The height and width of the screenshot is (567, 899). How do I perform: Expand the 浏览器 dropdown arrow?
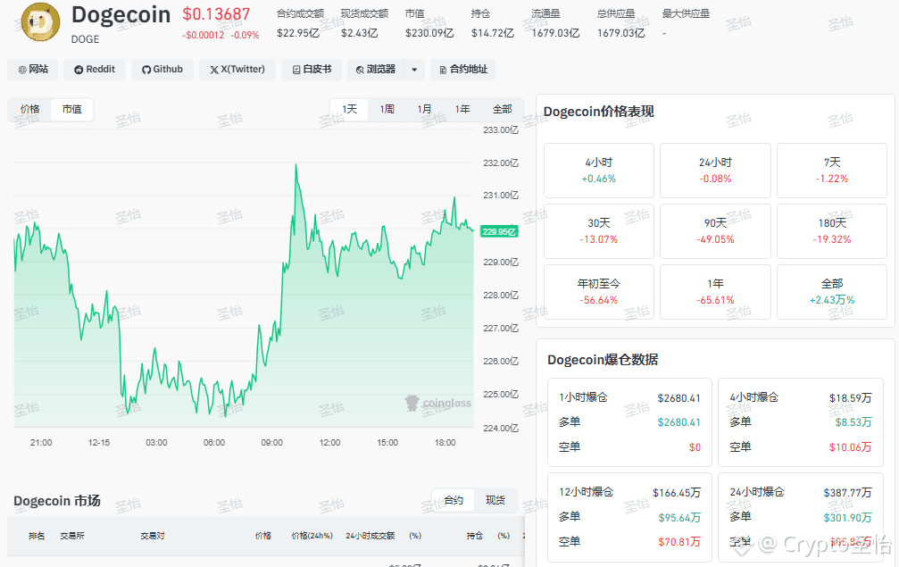coord(414,70)
